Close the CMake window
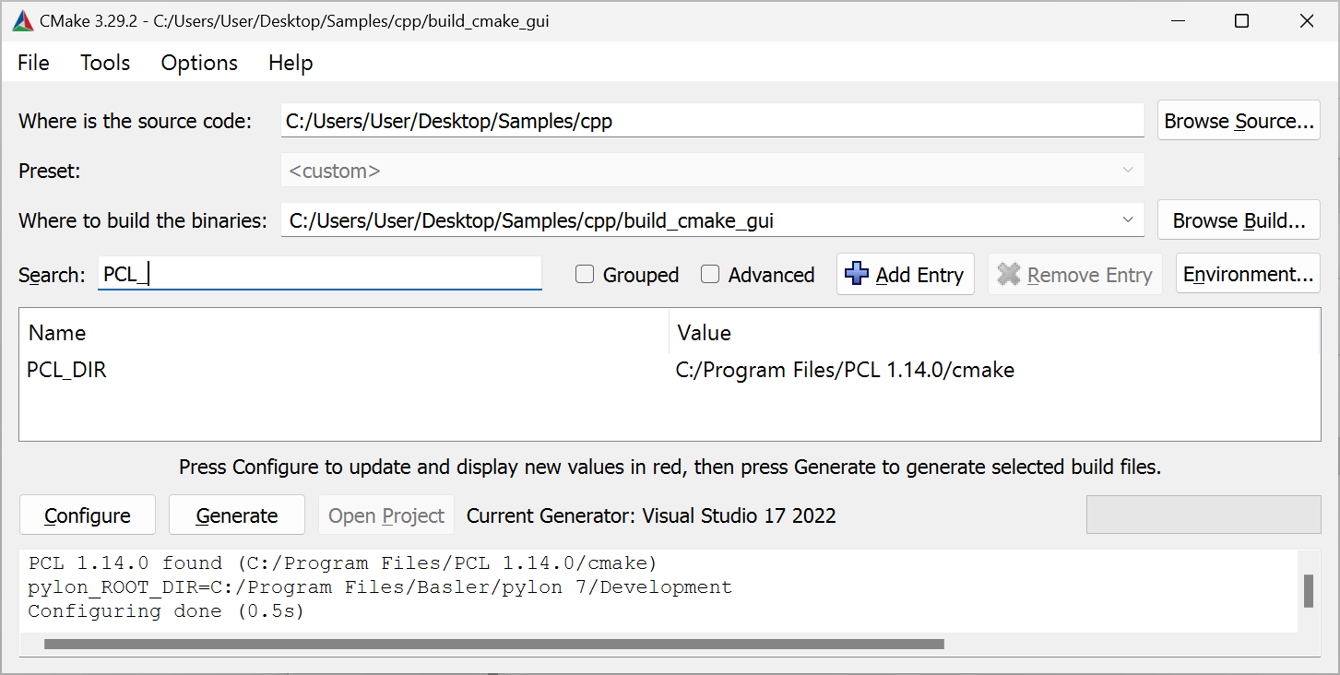This screenshot has height=675, width=1340. (x=1306, y=20)
